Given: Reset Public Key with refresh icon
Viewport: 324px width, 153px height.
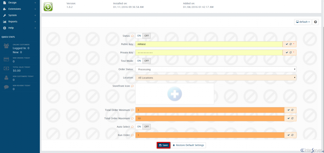Looking at the screenshot, I should tap(290, 44).
